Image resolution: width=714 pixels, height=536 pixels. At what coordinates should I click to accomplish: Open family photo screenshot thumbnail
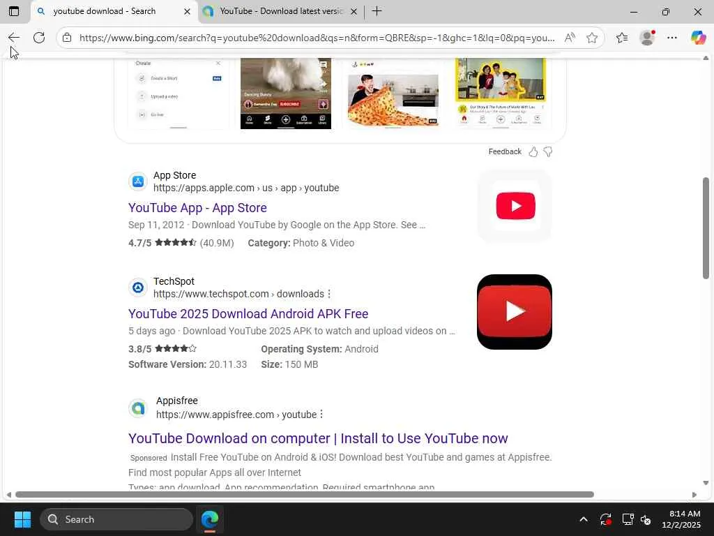coord(500,94)
